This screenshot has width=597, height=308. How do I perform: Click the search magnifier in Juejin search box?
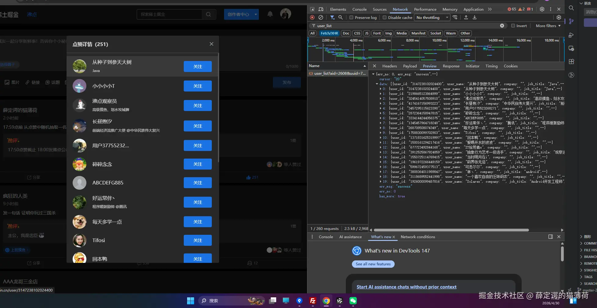pos(208,14)
